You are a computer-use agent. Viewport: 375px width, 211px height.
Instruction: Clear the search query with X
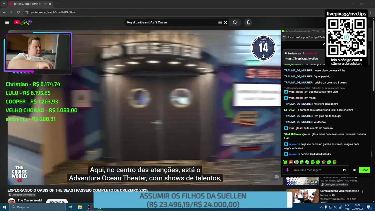[226, 23]
